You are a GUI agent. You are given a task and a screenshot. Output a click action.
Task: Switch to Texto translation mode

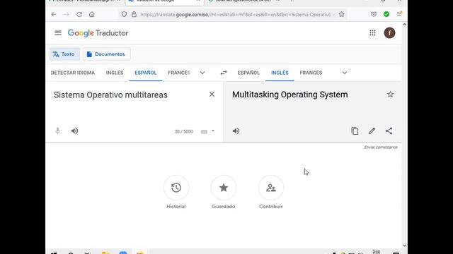pos(64,54)
